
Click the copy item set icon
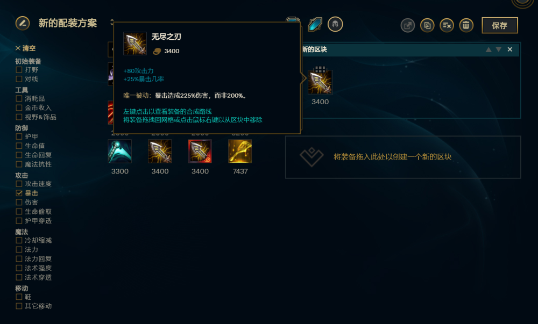427,25
